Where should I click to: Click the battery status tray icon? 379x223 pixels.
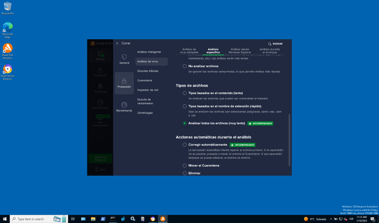336,219
